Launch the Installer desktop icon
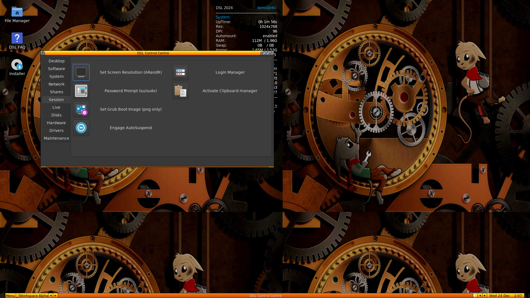 point(17,65)
